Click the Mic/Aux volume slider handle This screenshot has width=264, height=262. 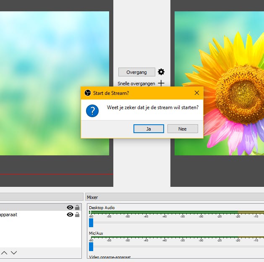coord(91,247)
